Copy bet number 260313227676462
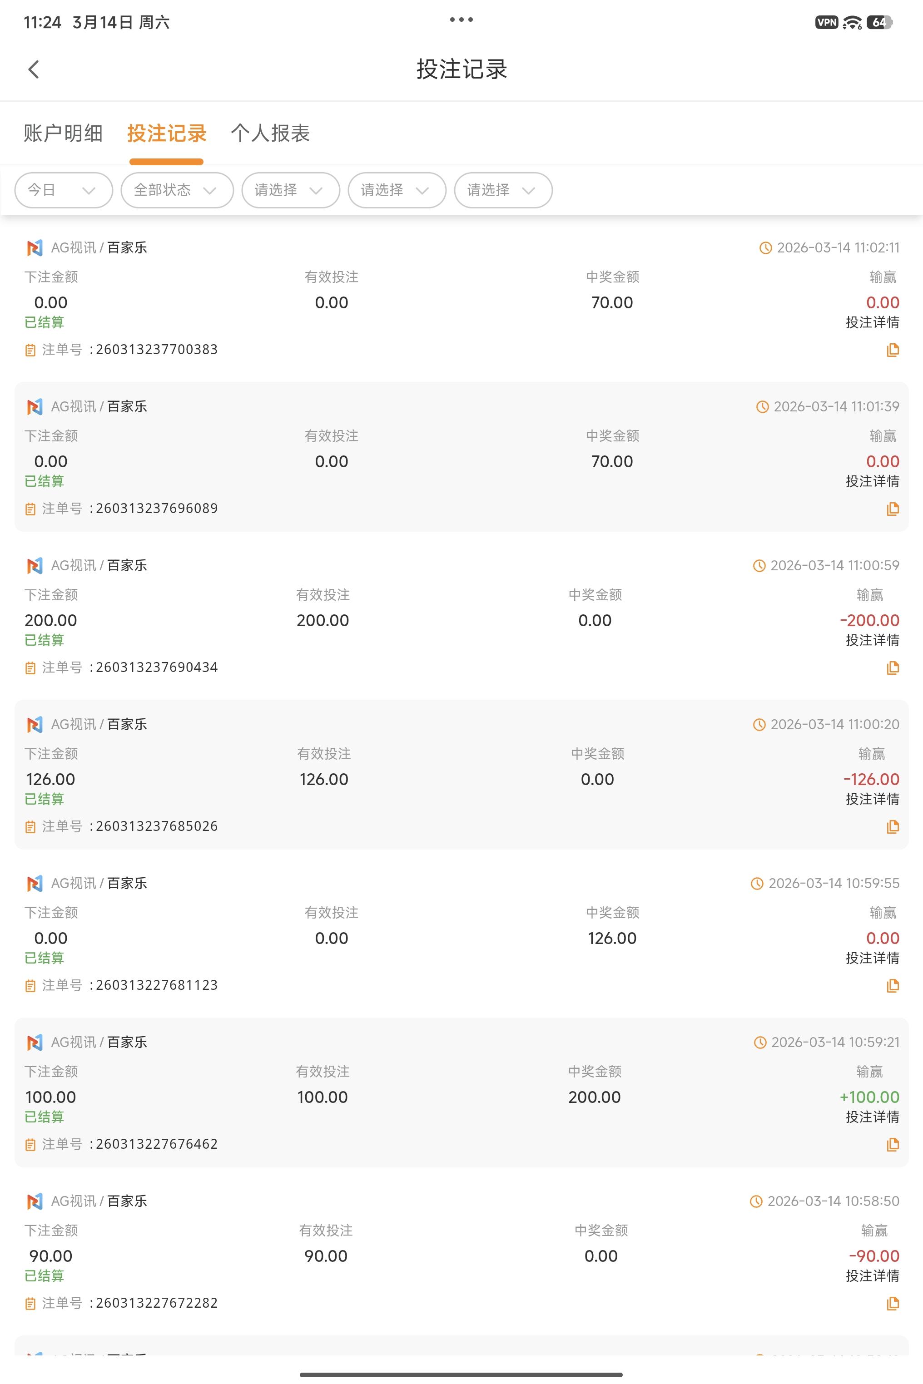This screenshot has height=1384, width=923. coord(893,1145)
